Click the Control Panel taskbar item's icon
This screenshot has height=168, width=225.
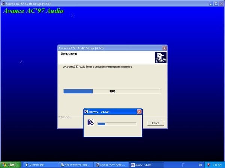27,165
